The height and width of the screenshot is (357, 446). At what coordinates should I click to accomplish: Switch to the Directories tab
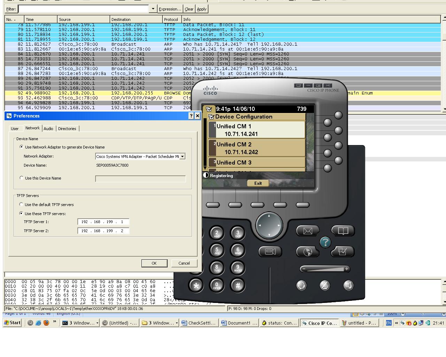[67, 129]
